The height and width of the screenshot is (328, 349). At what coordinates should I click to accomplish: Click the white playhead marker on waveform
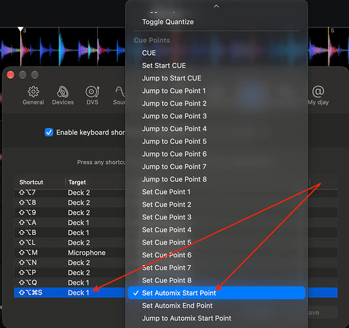(x=20, y=29)
